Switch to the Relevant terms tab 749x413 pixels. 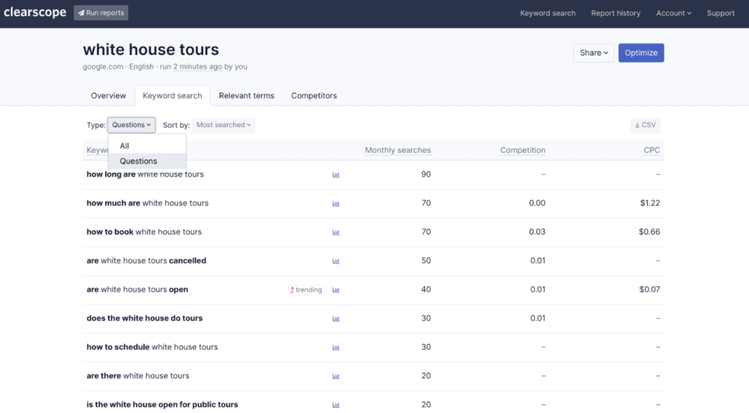coord(246,96)
